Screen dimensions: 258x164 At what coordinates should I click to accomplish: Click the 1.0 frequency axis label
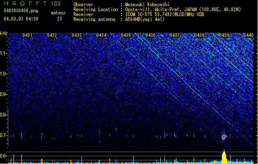4,74
